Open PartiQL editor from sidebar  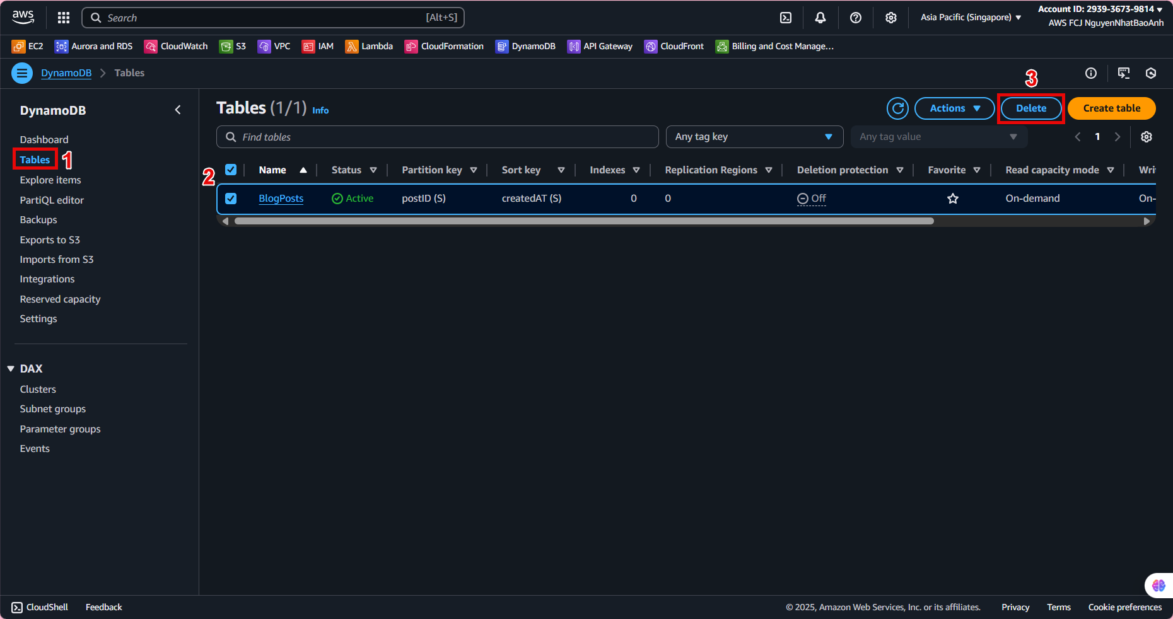point(52,200)
